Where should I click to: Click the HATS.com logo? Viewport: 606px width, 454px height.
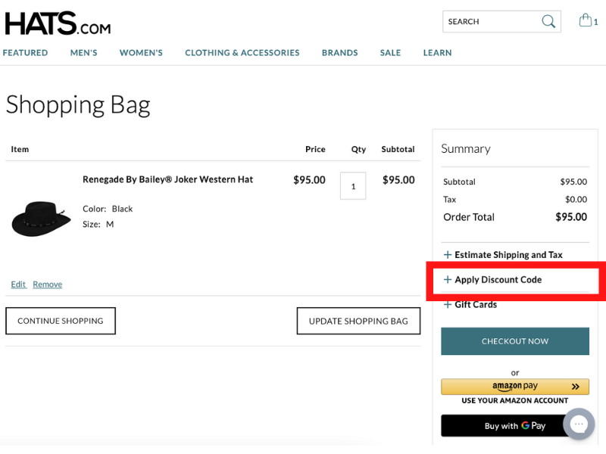pos(58,23)
